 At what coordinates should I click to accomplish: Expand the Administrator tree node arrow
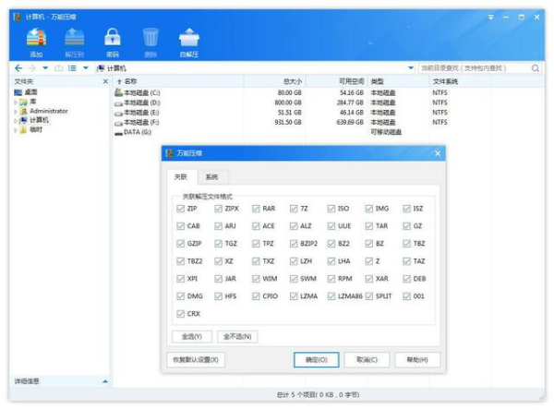coord(16,112)
